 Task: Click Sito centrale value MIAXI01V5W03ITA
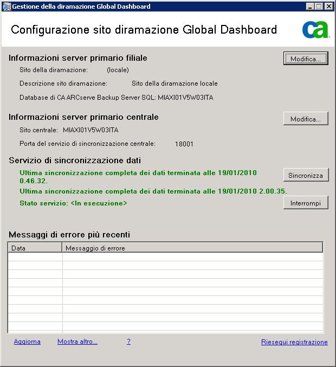pos(91,130)
